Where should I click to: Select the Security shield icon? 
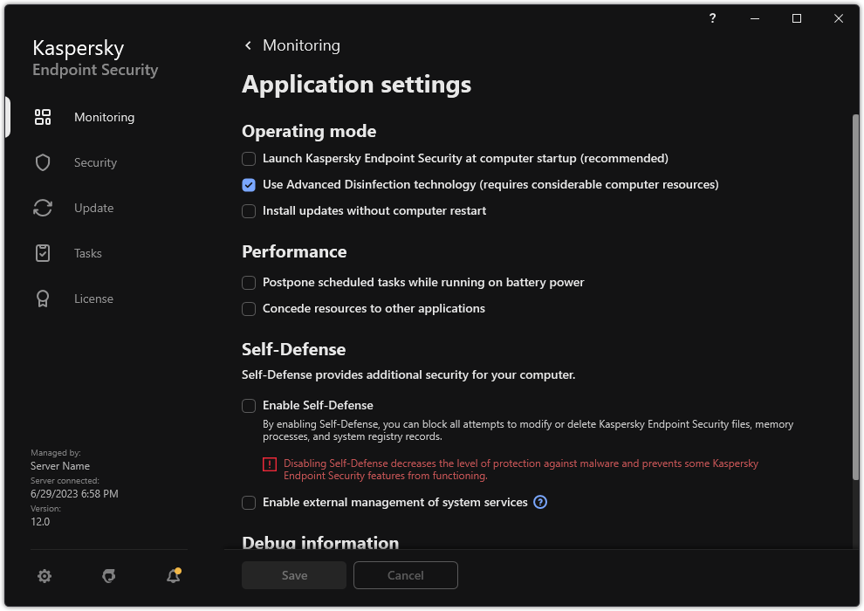(x=43, y=162)
